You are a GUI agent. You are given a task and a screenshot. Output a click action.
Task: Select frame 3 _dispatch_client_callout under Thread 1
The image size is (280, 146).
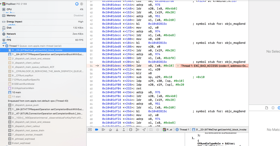43,63
